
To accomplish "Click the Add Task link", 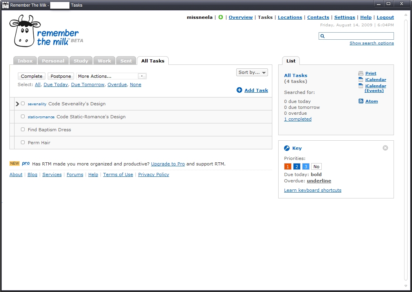I will coord(256,90).
